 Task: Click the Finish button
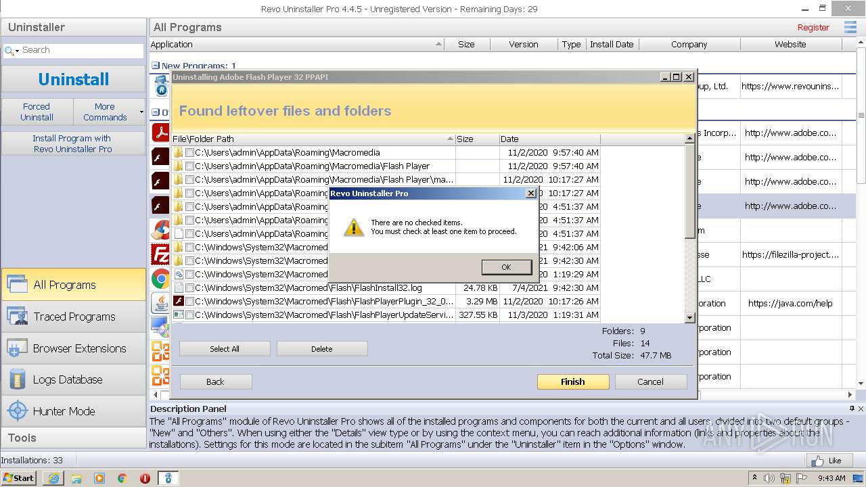coord(573,381)
